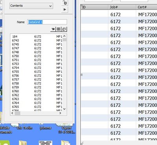157x145 pixels.
Task: Toggle the inspector lock icon
Action: (65, 3)
